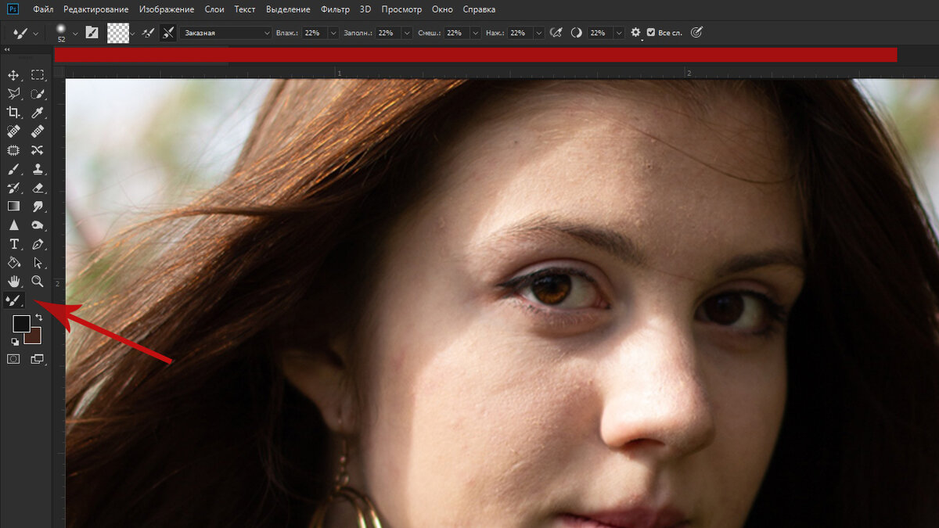The height and width of the screenshot is (528, 939).
Task: Toggle load brush after each stroke
Action: [x=147, y=33]
